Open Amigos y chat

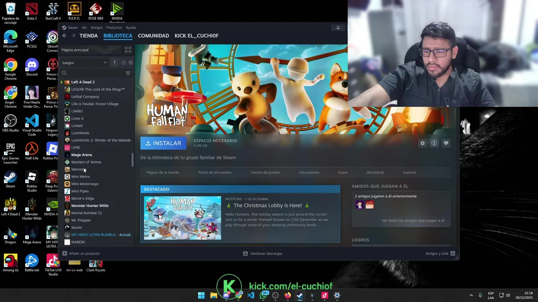[x=440, y=253]
